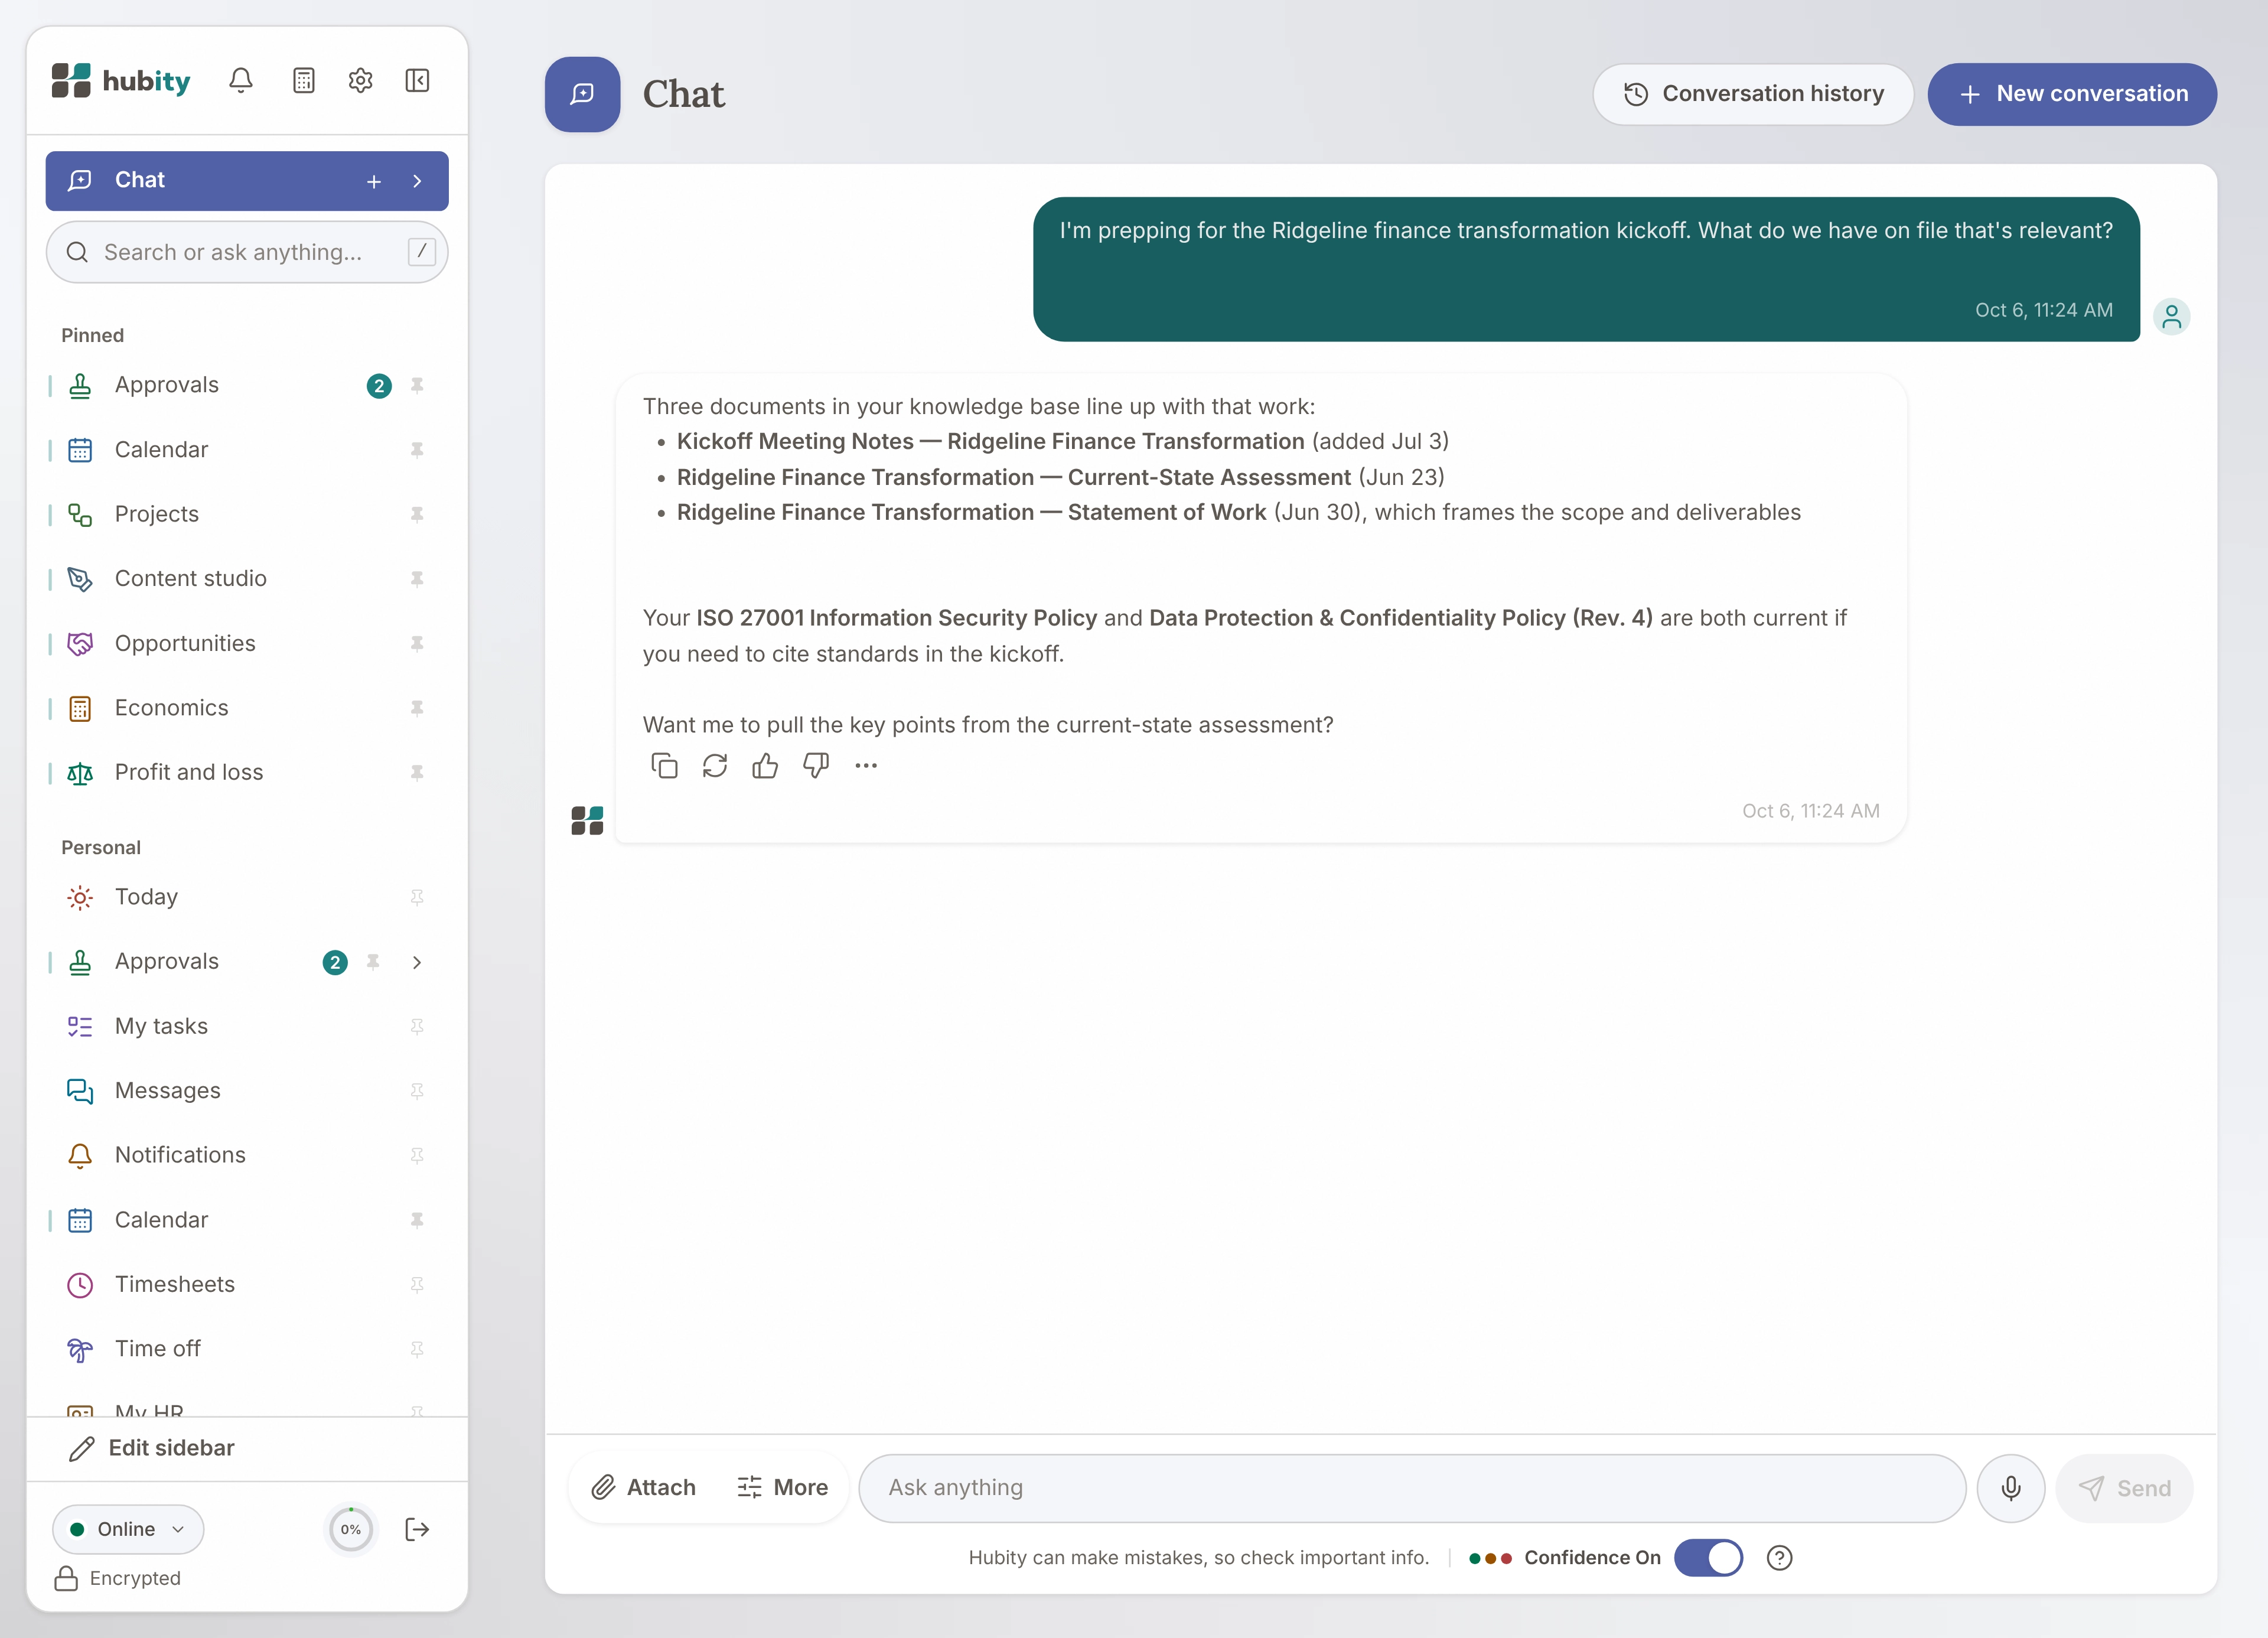Click the Ask anything input field
The image size is (2268, 1638).
[x=1412, y=1488]
